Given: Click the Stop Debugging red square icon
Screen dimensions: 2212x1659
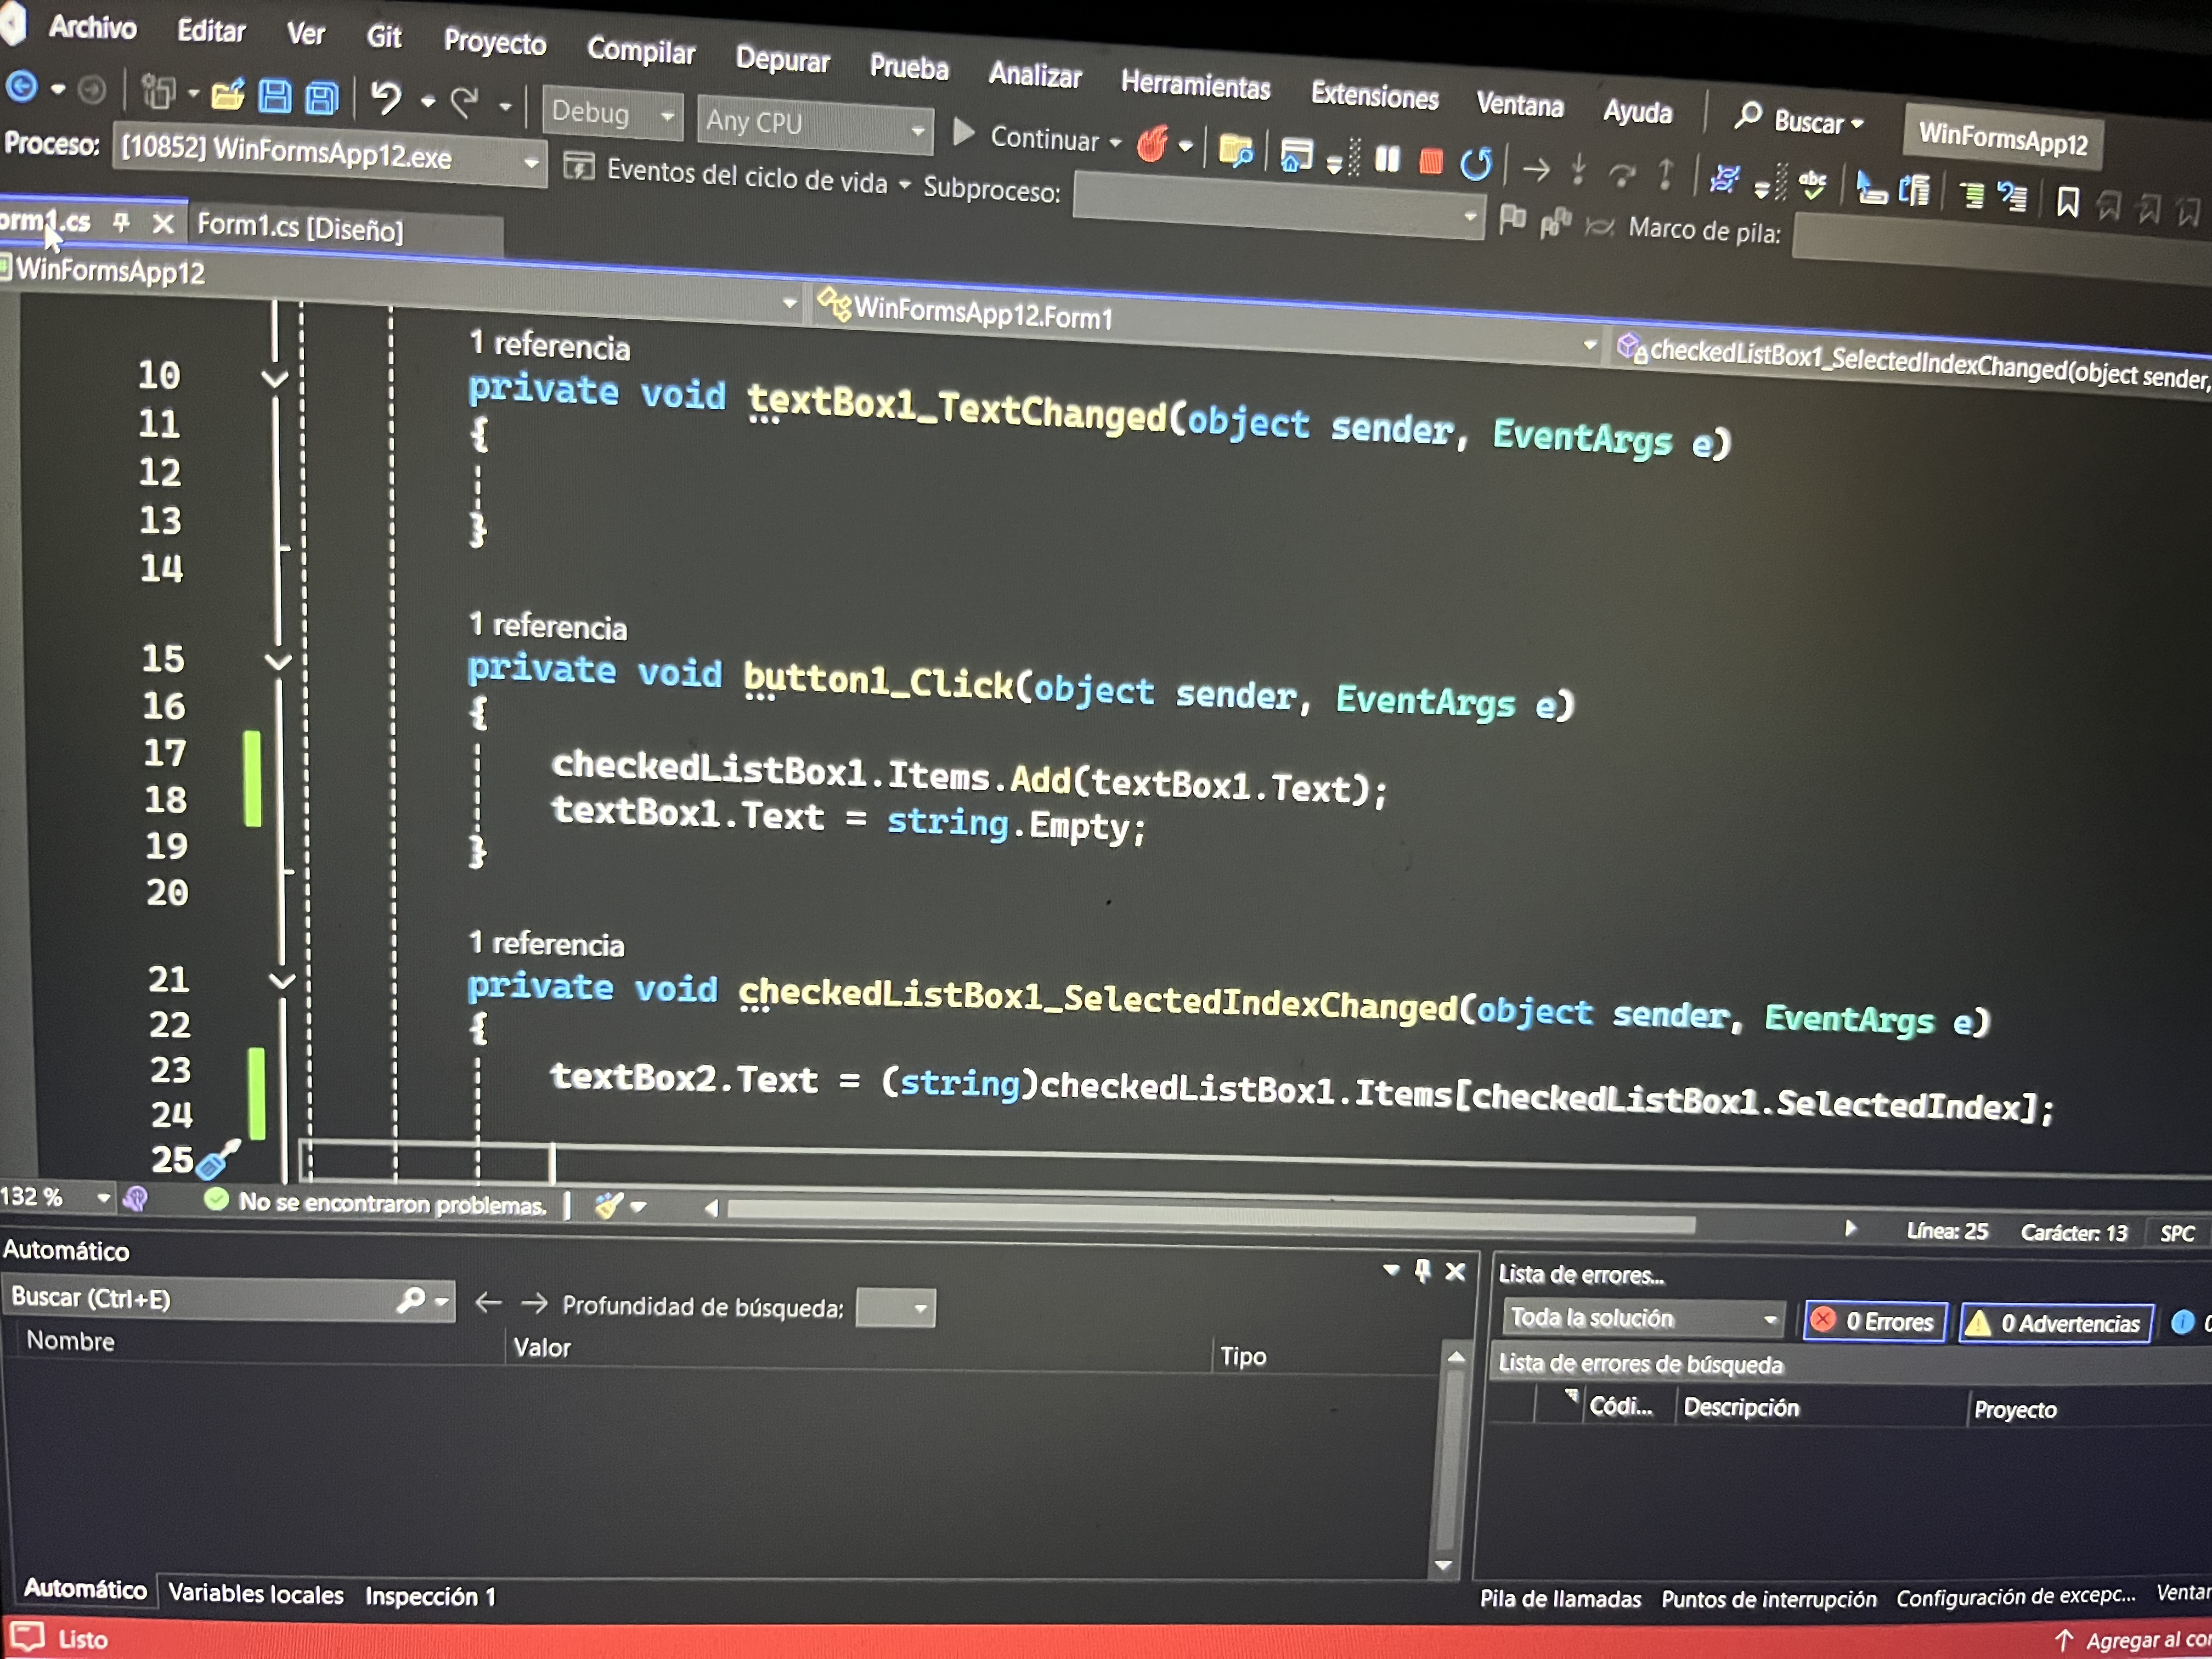Looking at the screenshot, I should (x=1430, y=162).
